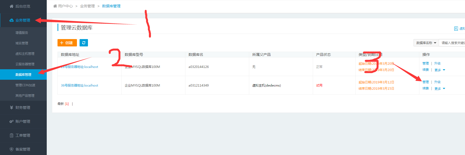Click the book icon at top right
465x155 pixels.
(x=456, y=29)
